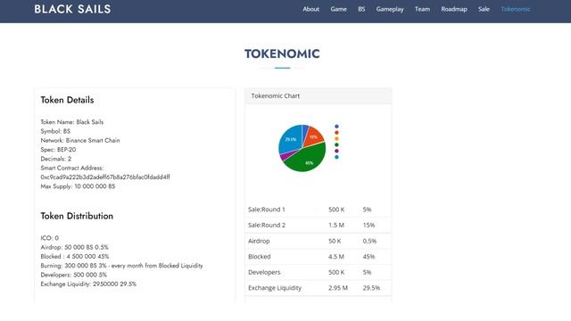
Task: Open the Sale nav link
Action: click(x=484, y=9)
